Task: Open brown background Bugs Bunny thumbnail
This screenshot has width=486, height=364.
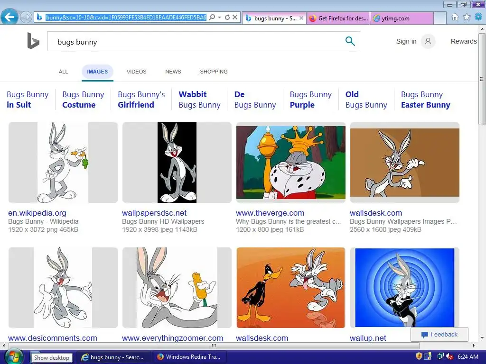Action: (405, 163)
